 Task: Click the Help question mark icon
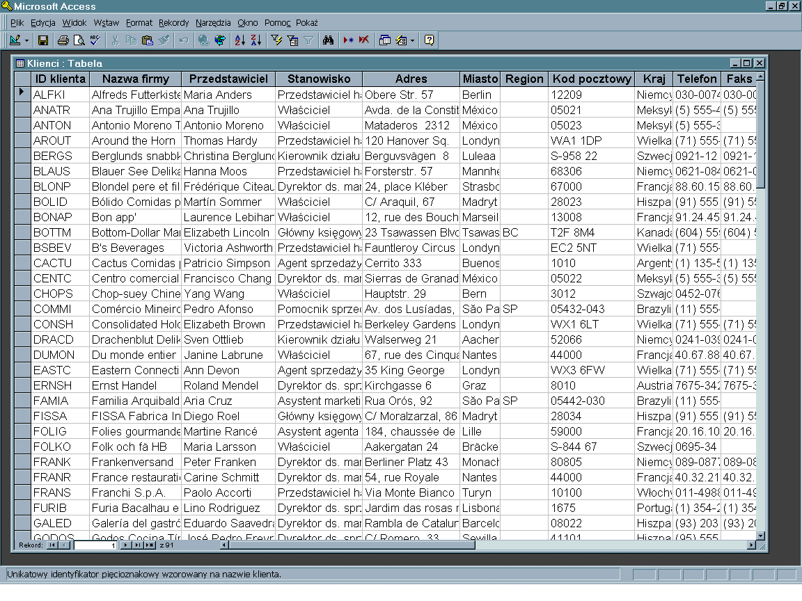pyautogui.click(x=429, y=40)
